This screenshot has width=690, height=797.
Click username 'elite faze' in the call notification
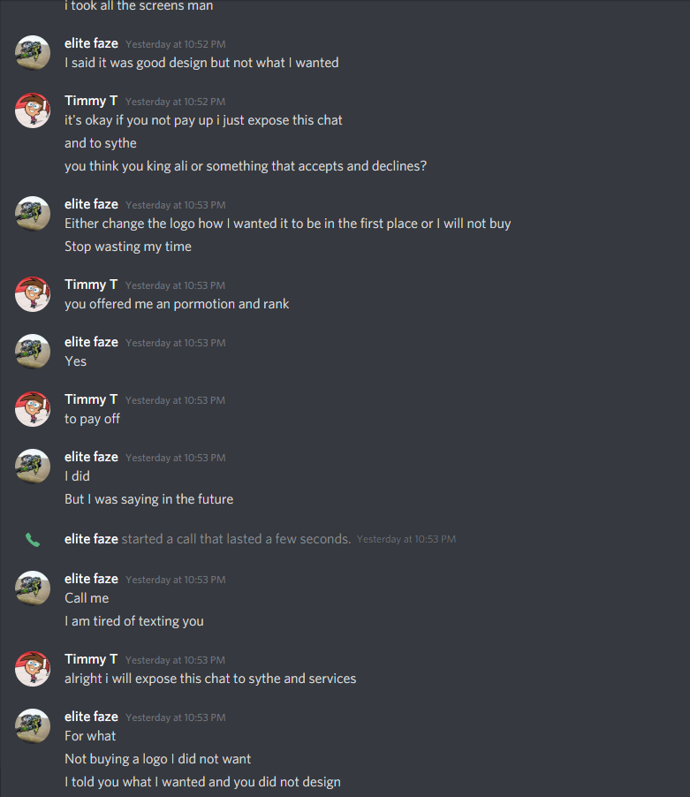click(92, 539)
